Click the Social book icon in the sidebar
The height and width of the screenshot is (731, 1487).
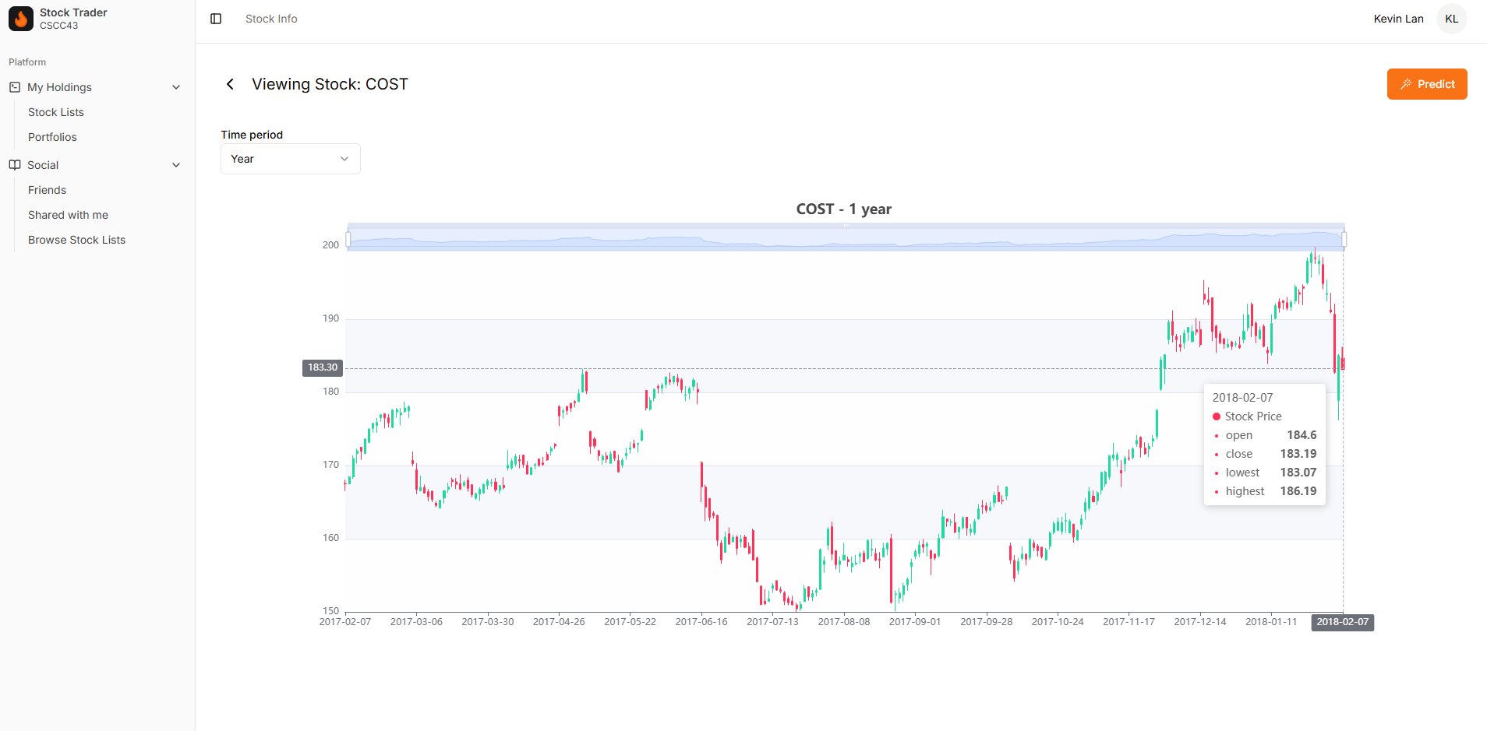point(13,164)
